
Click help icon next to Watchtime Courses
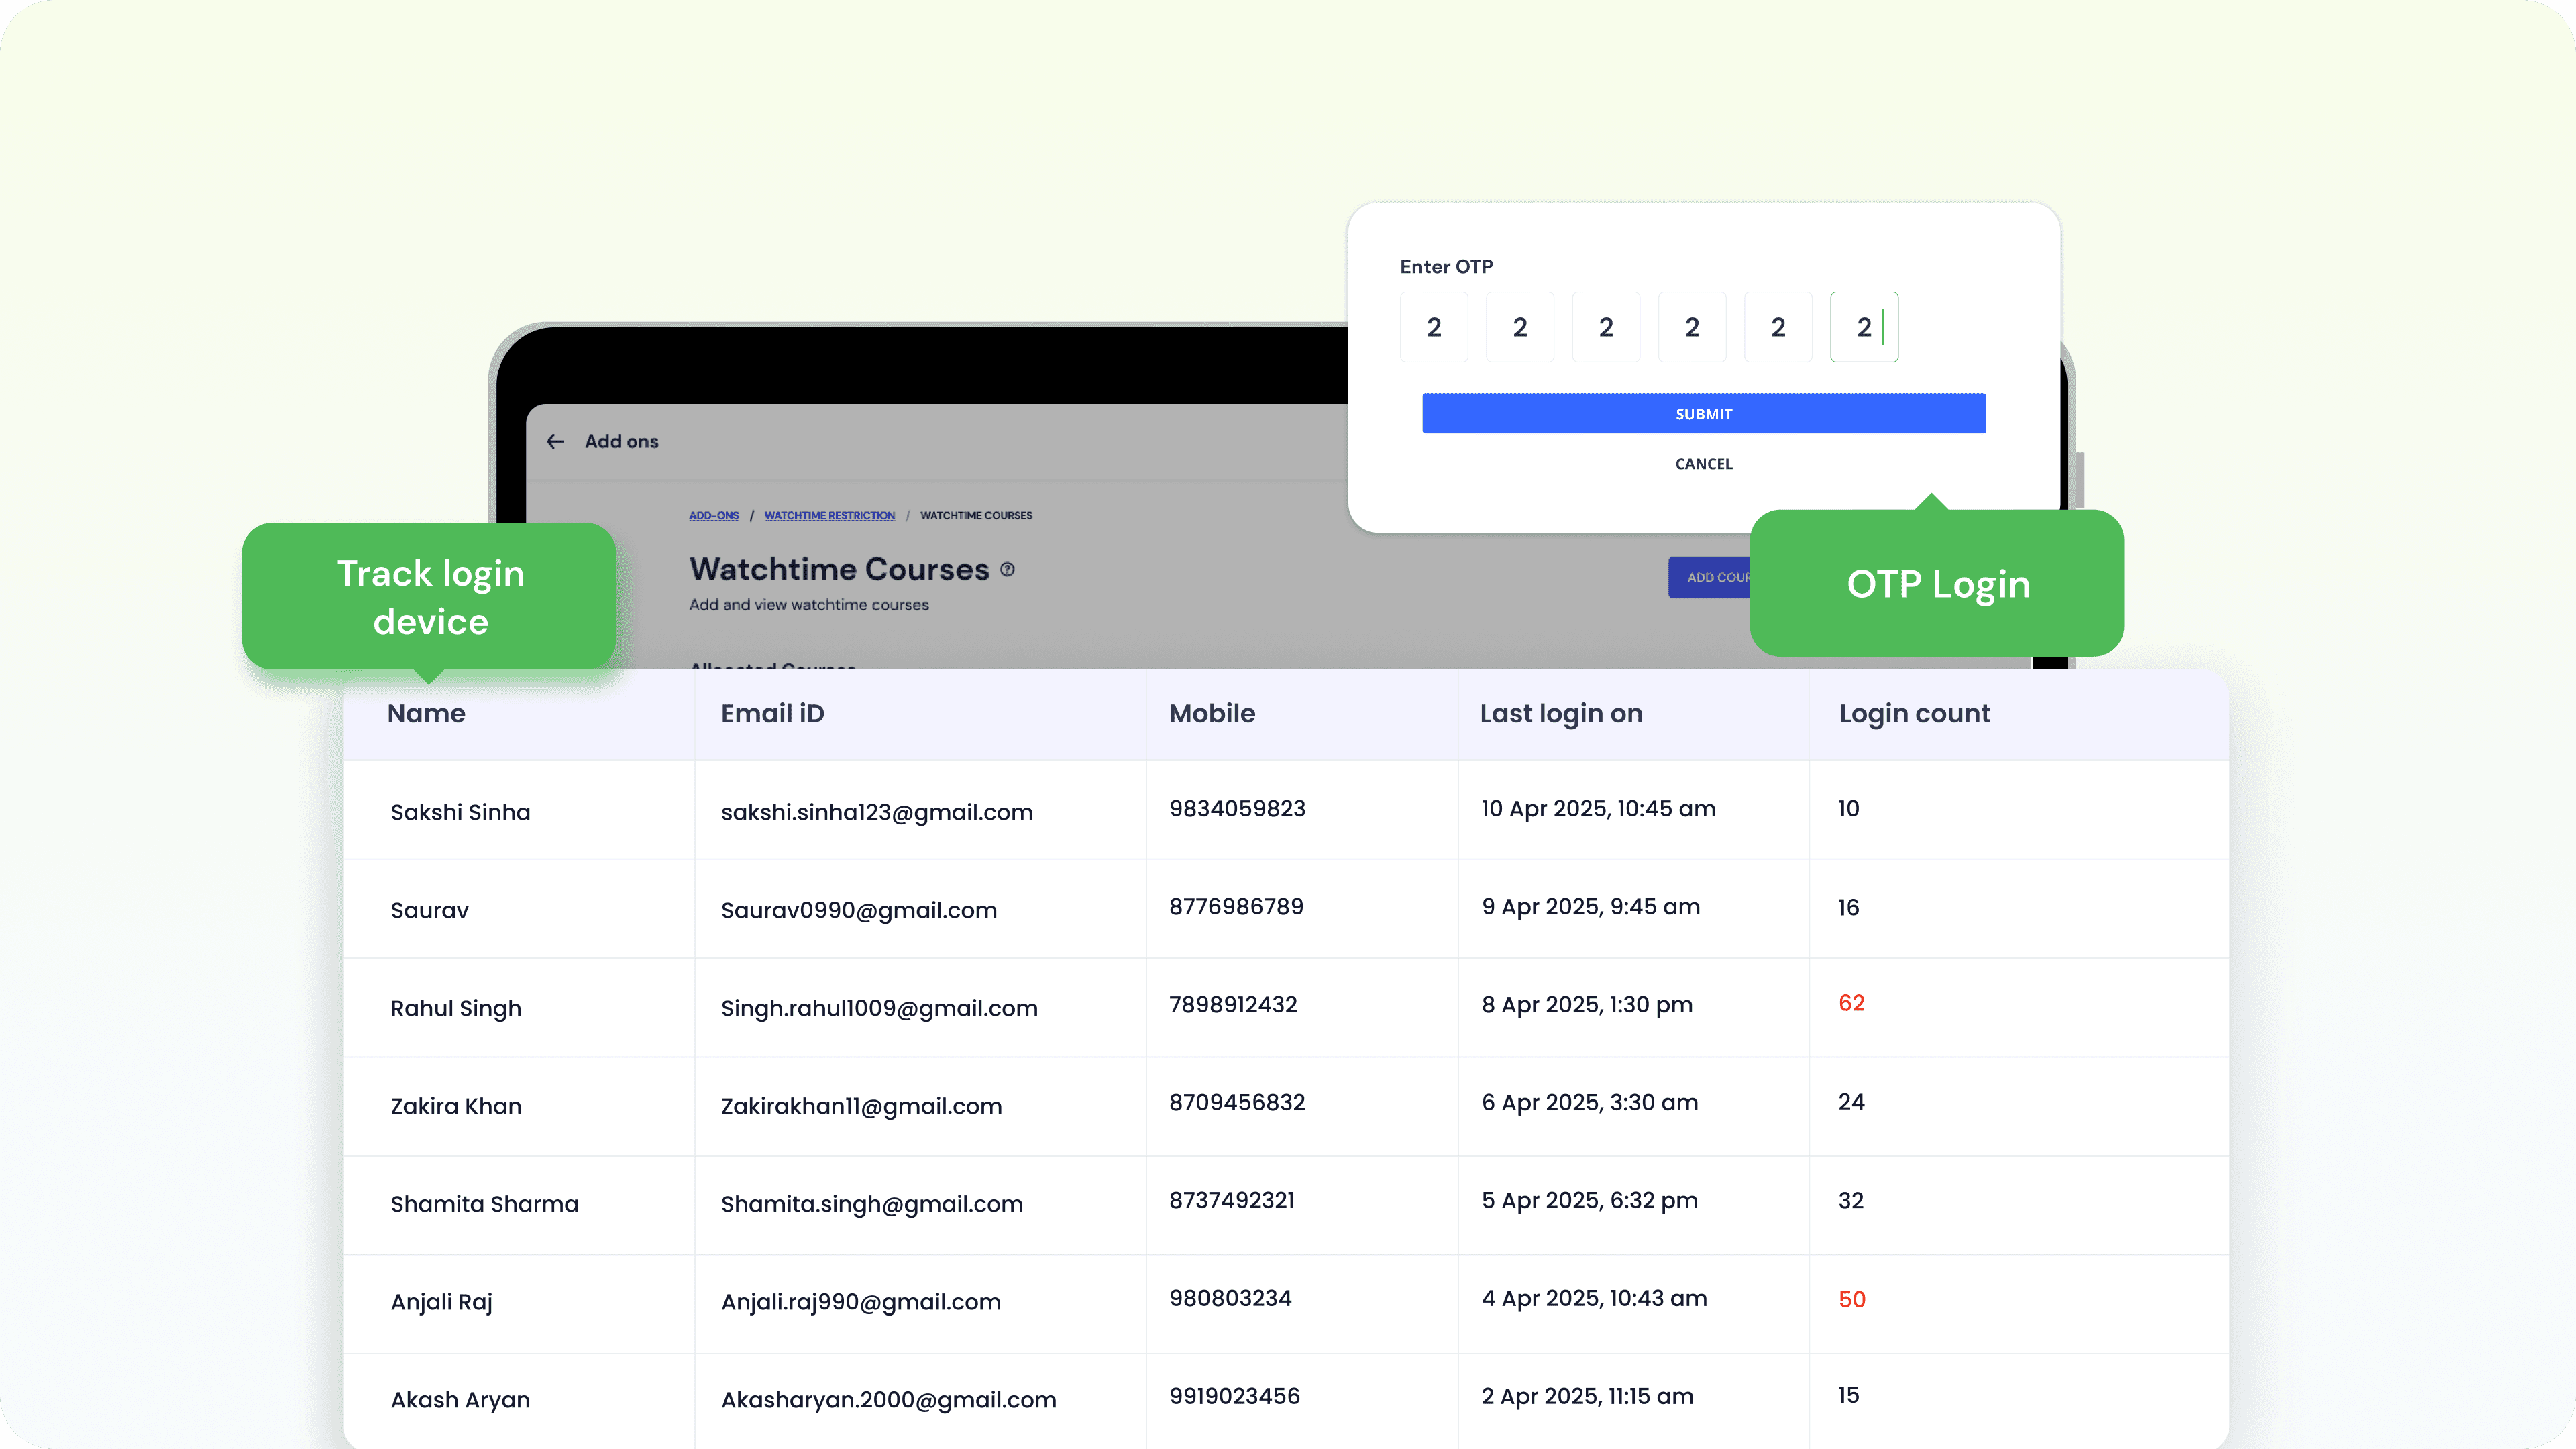tap(1007, 569)
